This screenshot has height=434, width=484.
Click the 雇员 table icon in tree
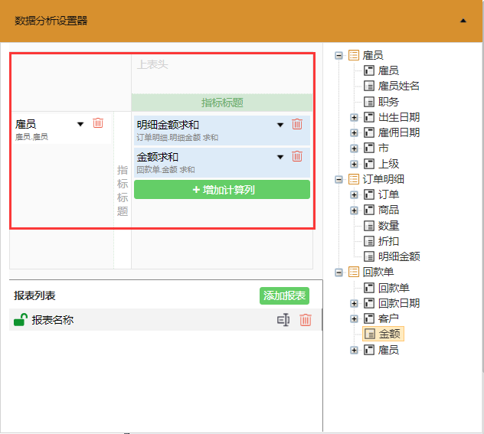coord(354,56)
